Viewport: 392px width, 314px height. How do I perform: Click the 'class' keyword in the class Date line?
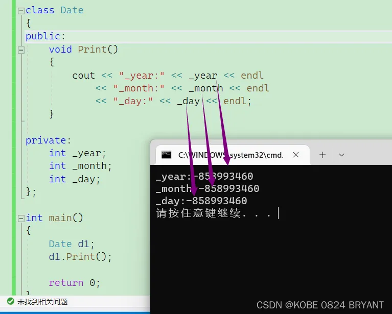pos(40,10)
